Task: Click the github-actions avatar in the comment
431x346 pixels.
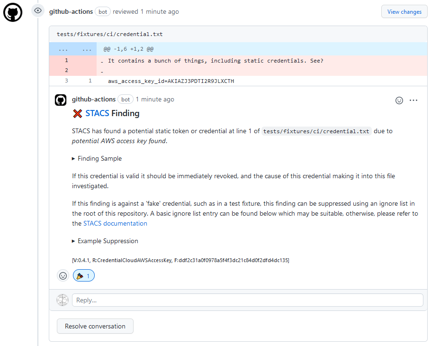Action: tap(61, 100)
